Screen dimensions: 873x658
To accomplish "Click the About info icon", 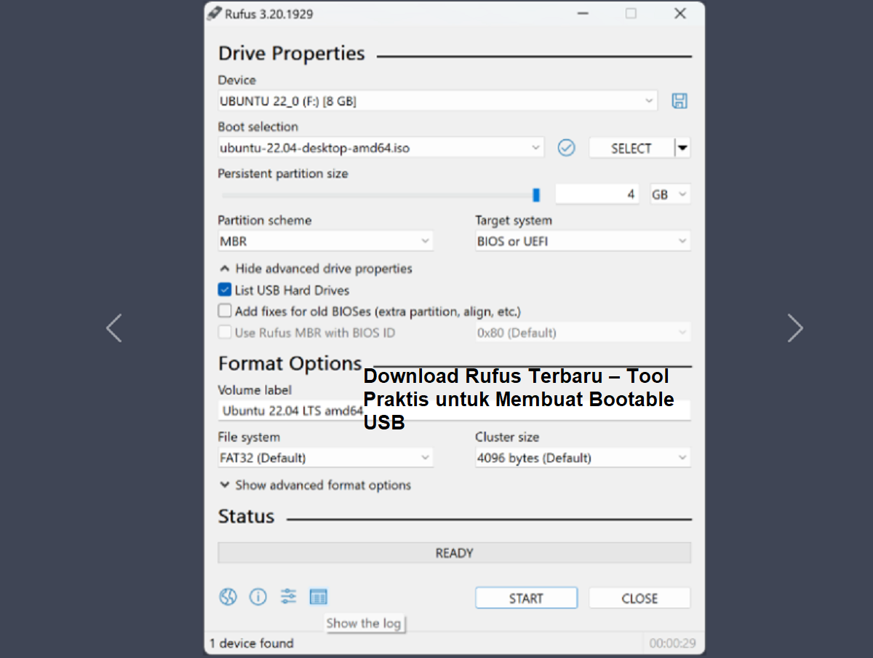I will pyautogui.click(x=258, y=596).
